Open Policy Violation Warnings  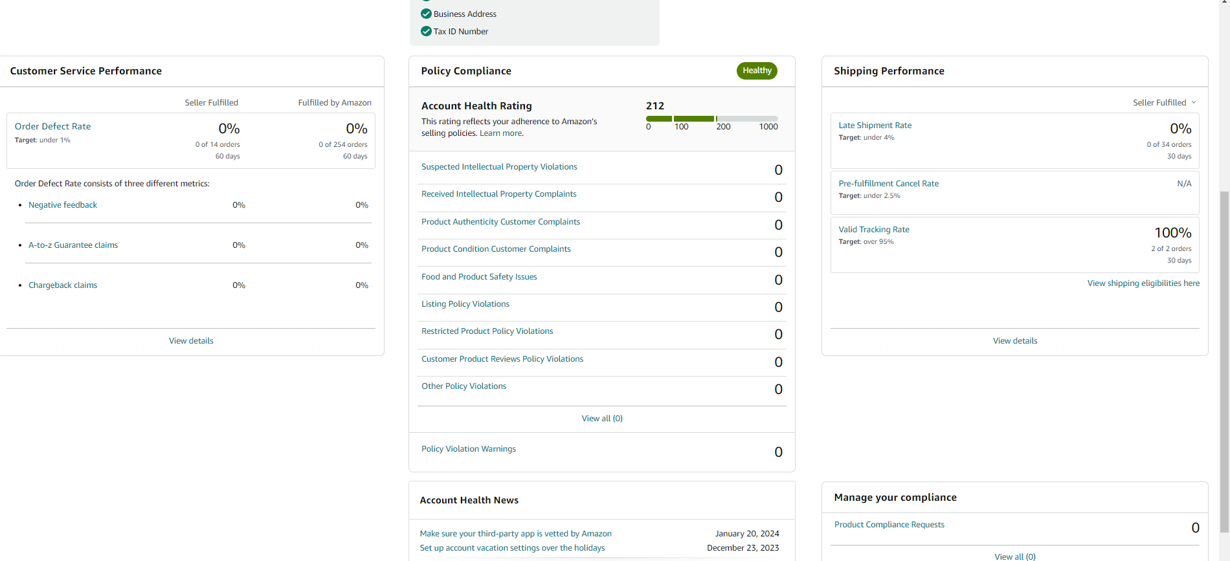469,449
